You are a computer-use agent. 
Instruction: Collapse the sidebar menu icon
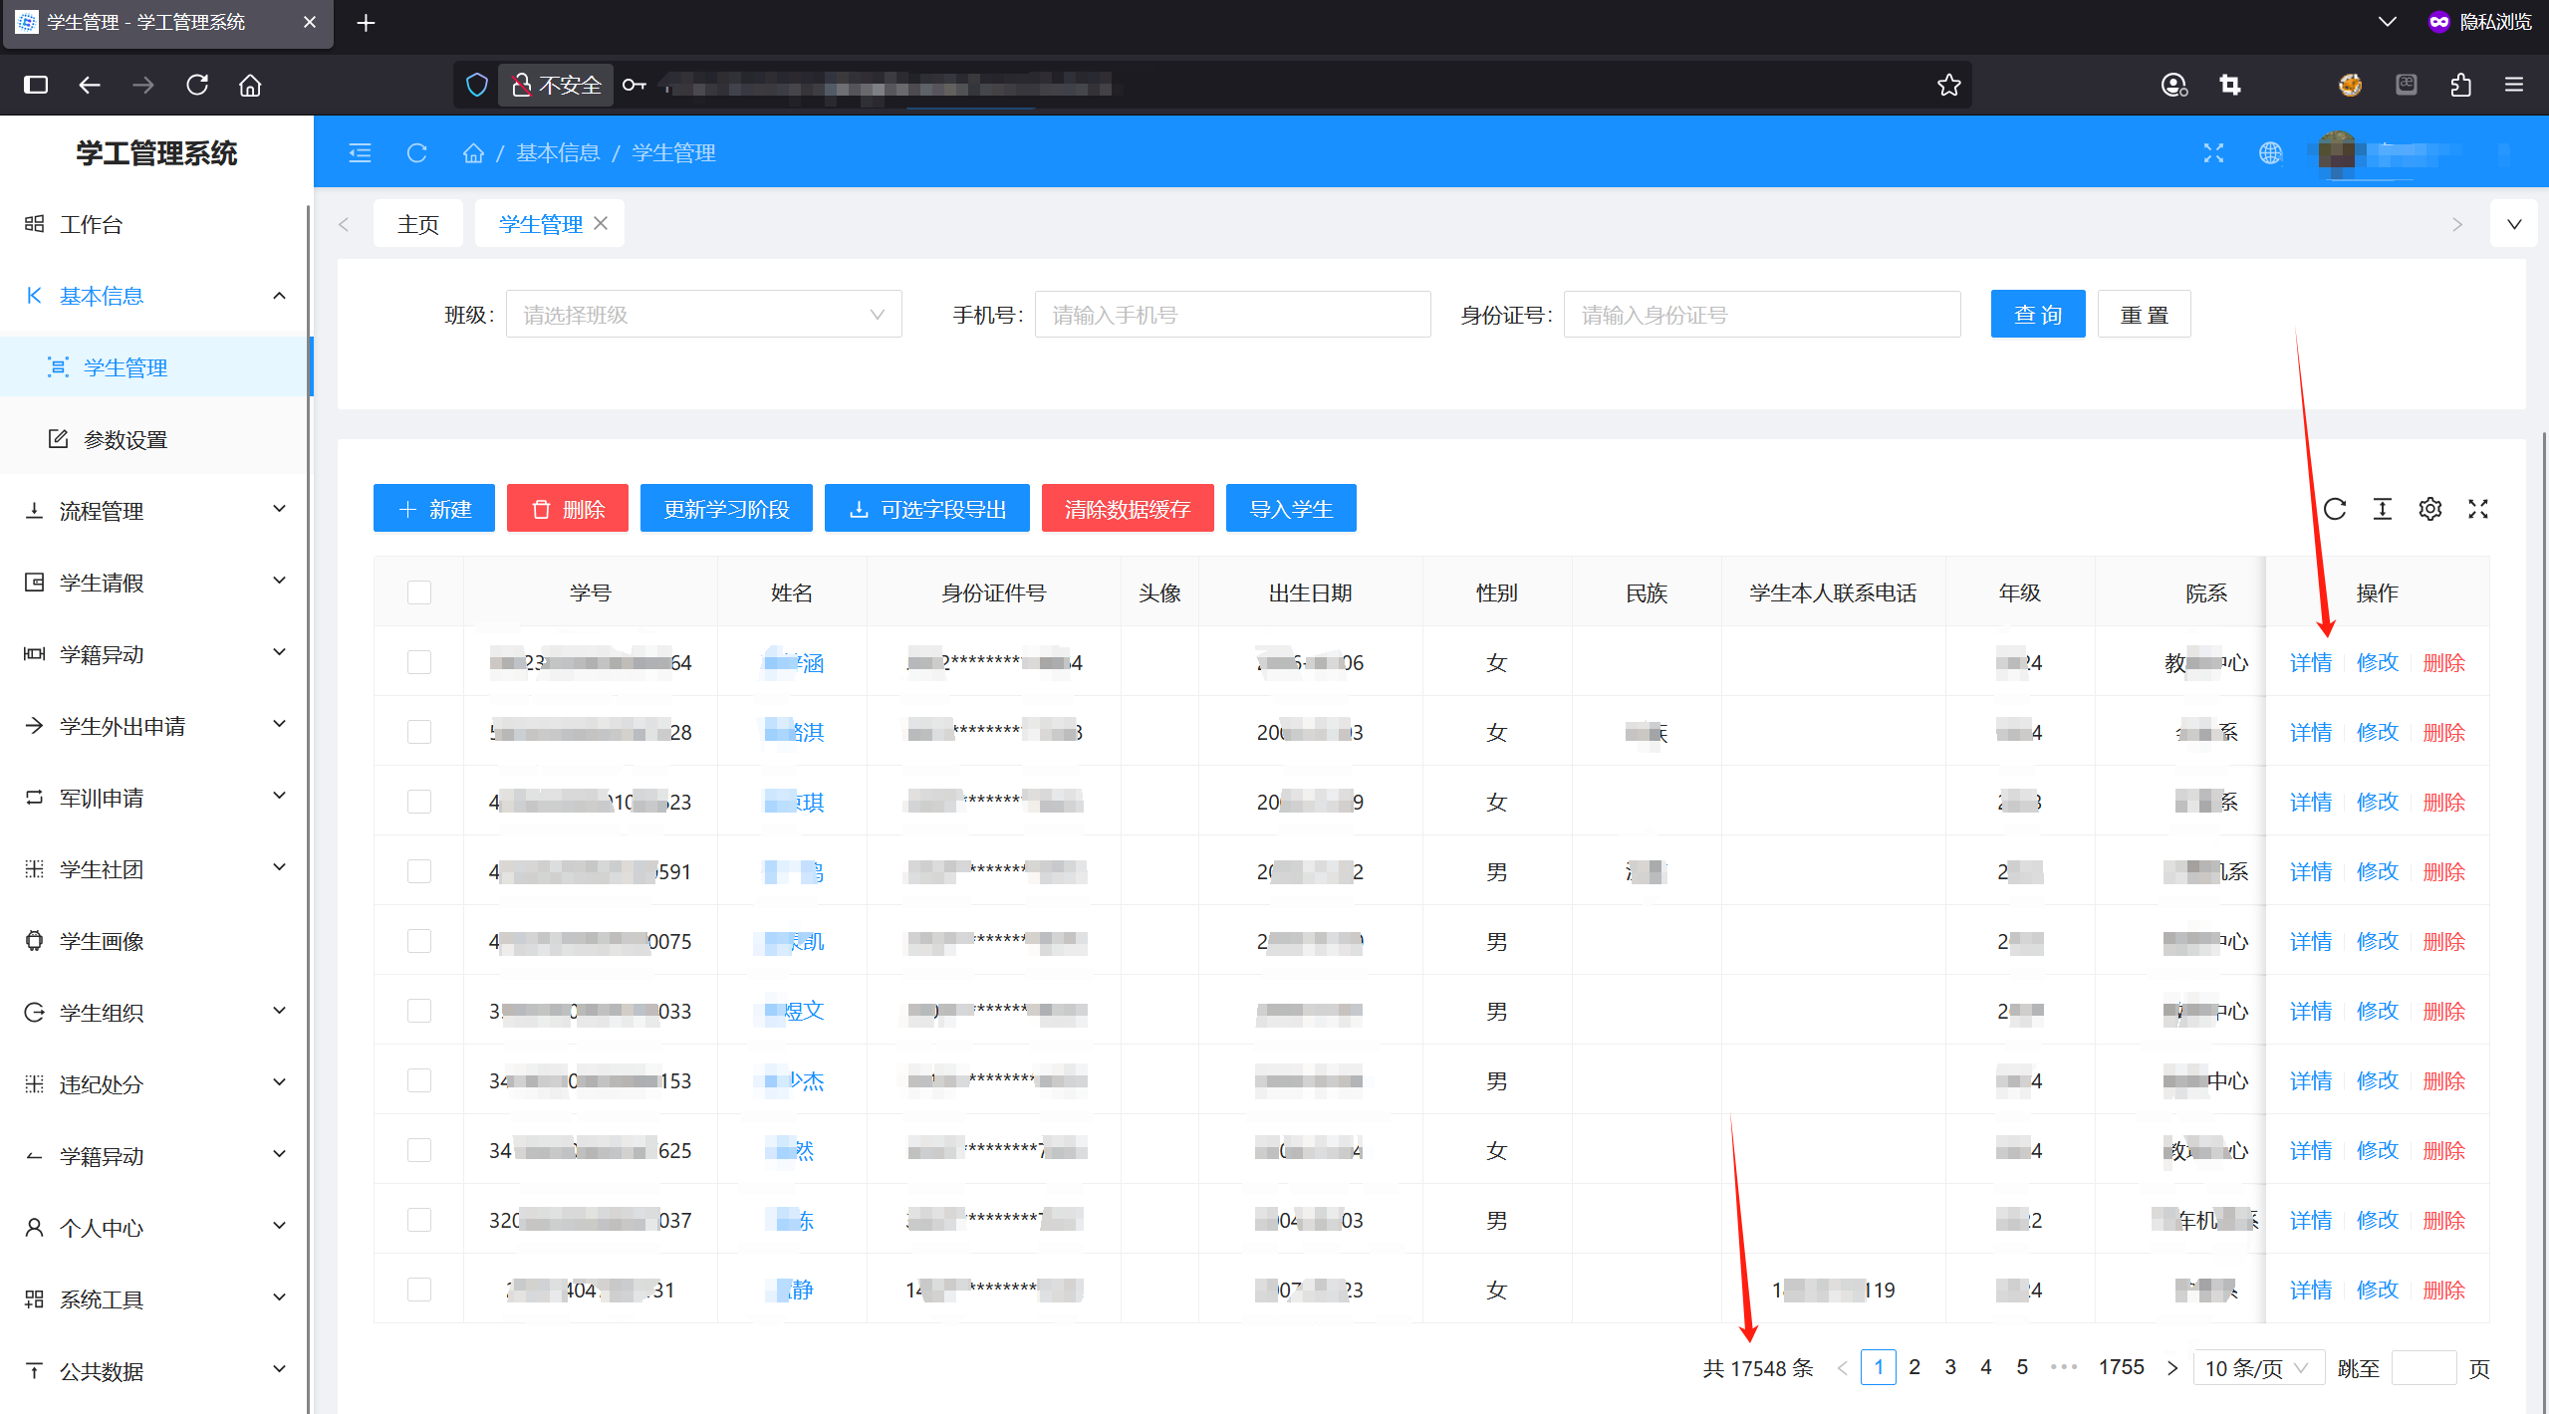(360, 152)
